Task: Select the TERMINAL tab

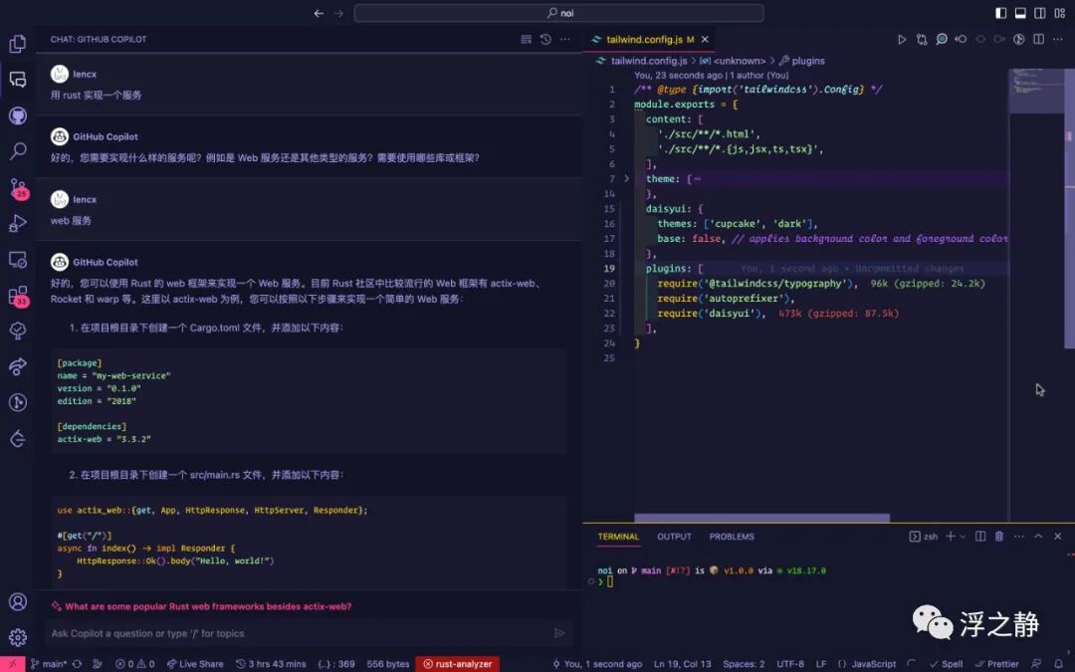Action: tap(618, 537)
